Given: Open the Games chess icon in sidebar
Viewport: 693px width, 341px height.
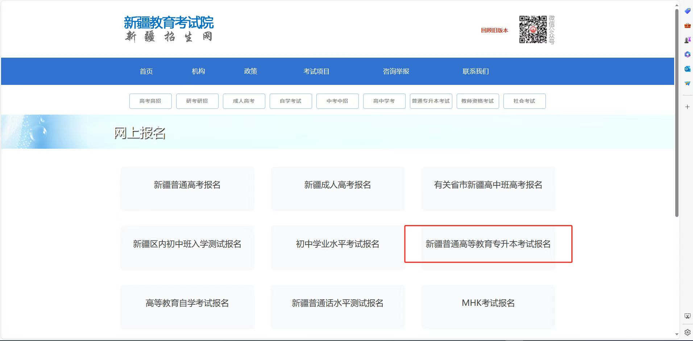Looking at the screenshot, I should tap(687, 40).
